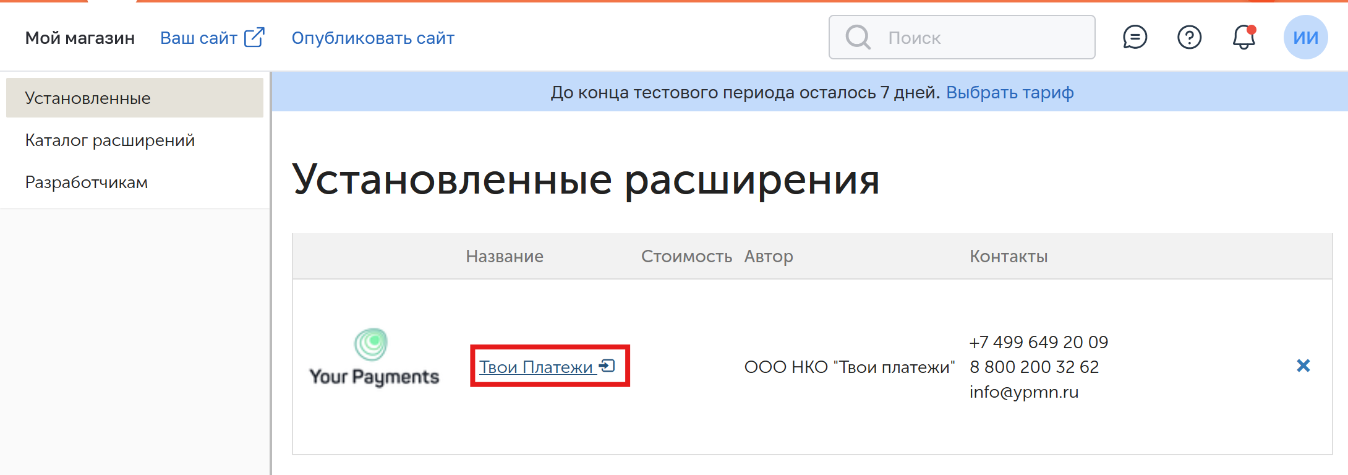Click Опубликовать сайт link

(373, 38)
